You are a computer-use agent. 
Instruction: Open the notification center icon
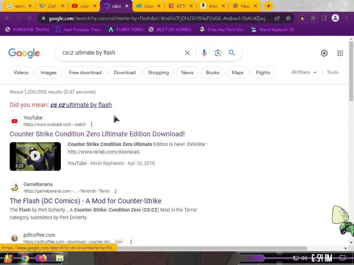point(343,258)
